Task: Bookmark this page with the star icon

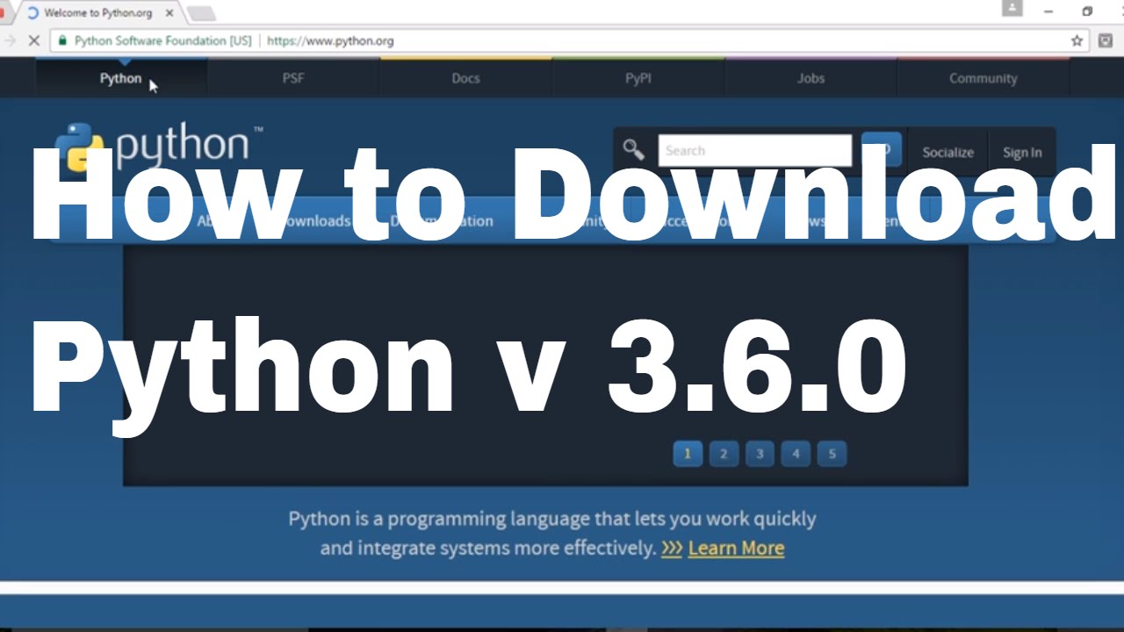Action: pos(1077,40)
